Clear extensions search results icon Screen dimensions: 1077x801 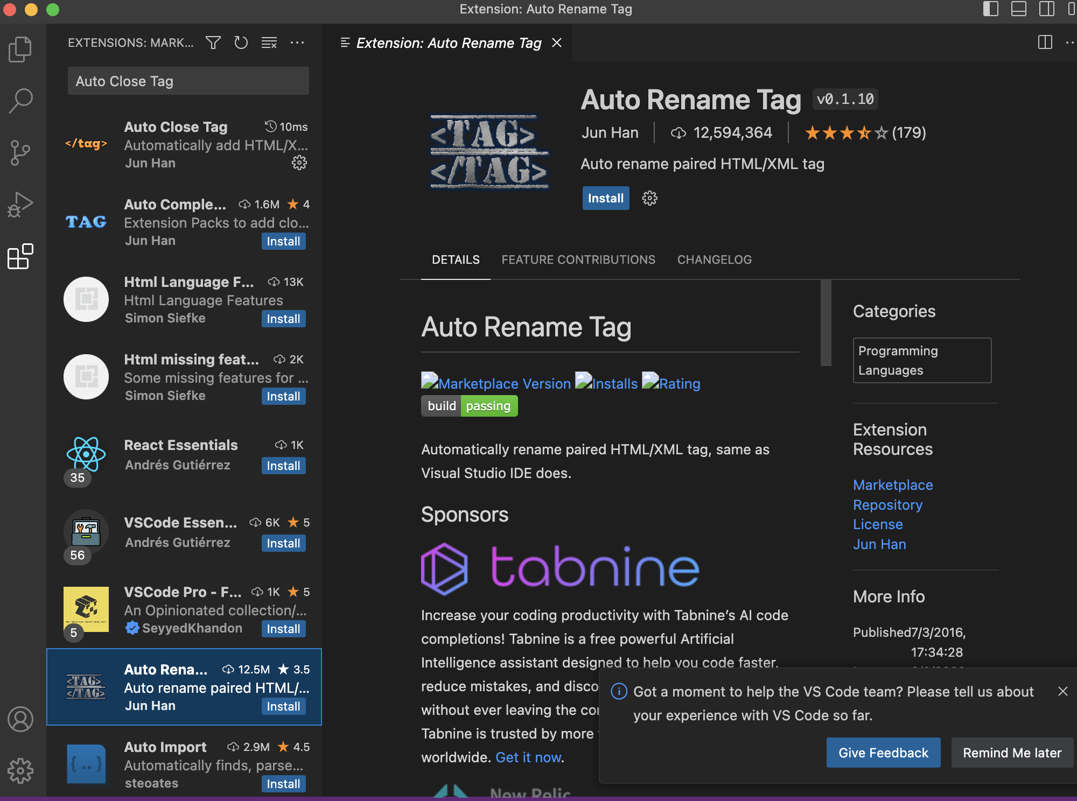(269, 43)
